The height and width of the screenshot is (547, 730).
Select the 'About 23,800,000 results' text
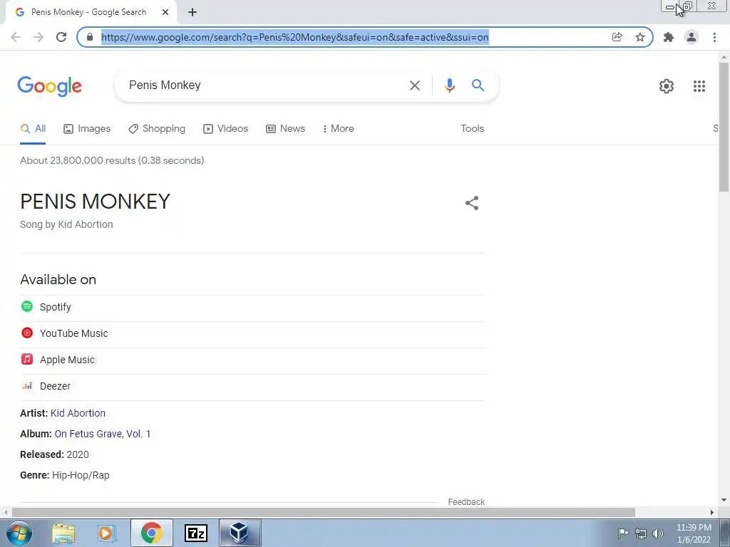pyautogui.click(x=112, y=160)
